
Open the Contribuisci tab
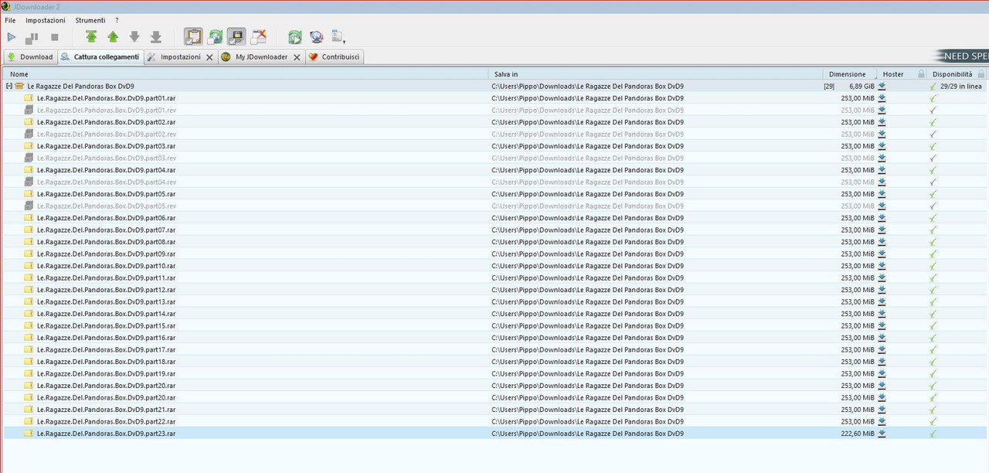pos(335,57)
